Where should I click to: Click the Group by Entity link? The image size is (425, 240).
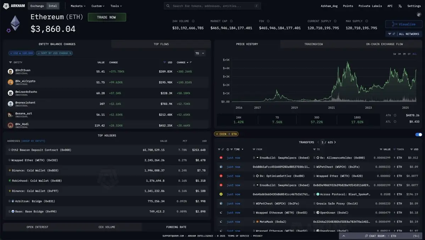(33, 141)
